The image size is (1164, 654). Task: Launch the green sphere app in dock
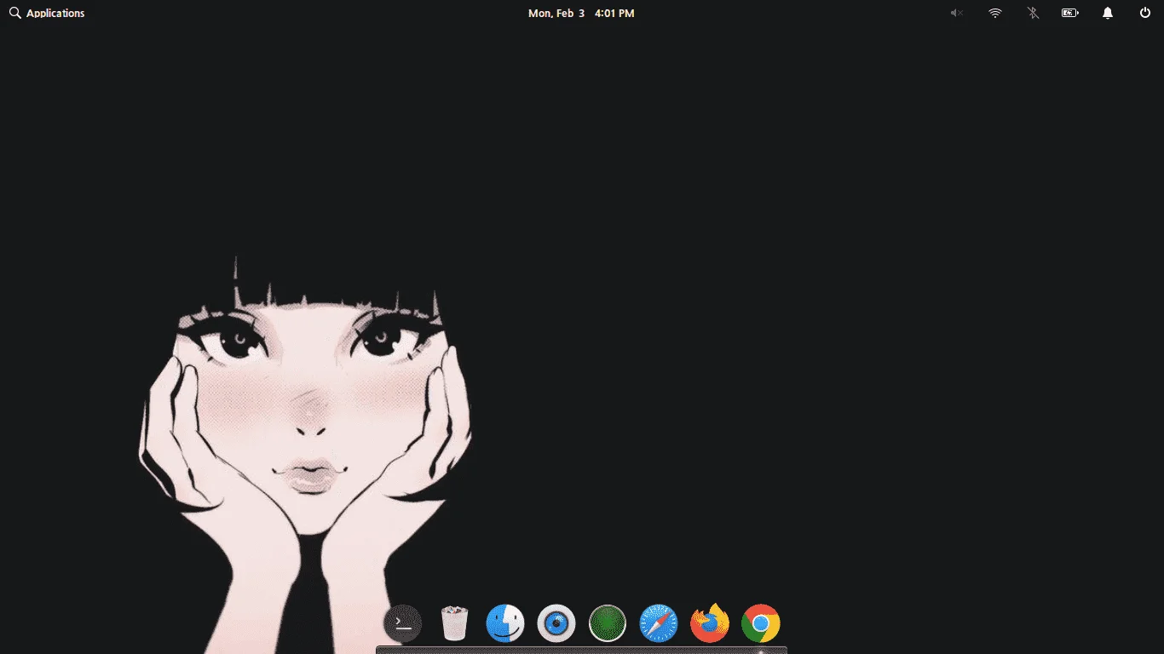point(608,623)
